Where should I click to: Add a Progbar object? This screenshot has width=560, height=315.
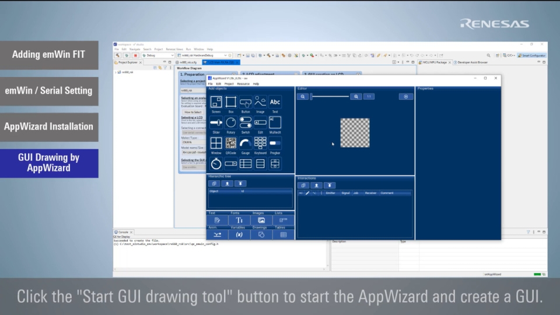click(275, 143)
